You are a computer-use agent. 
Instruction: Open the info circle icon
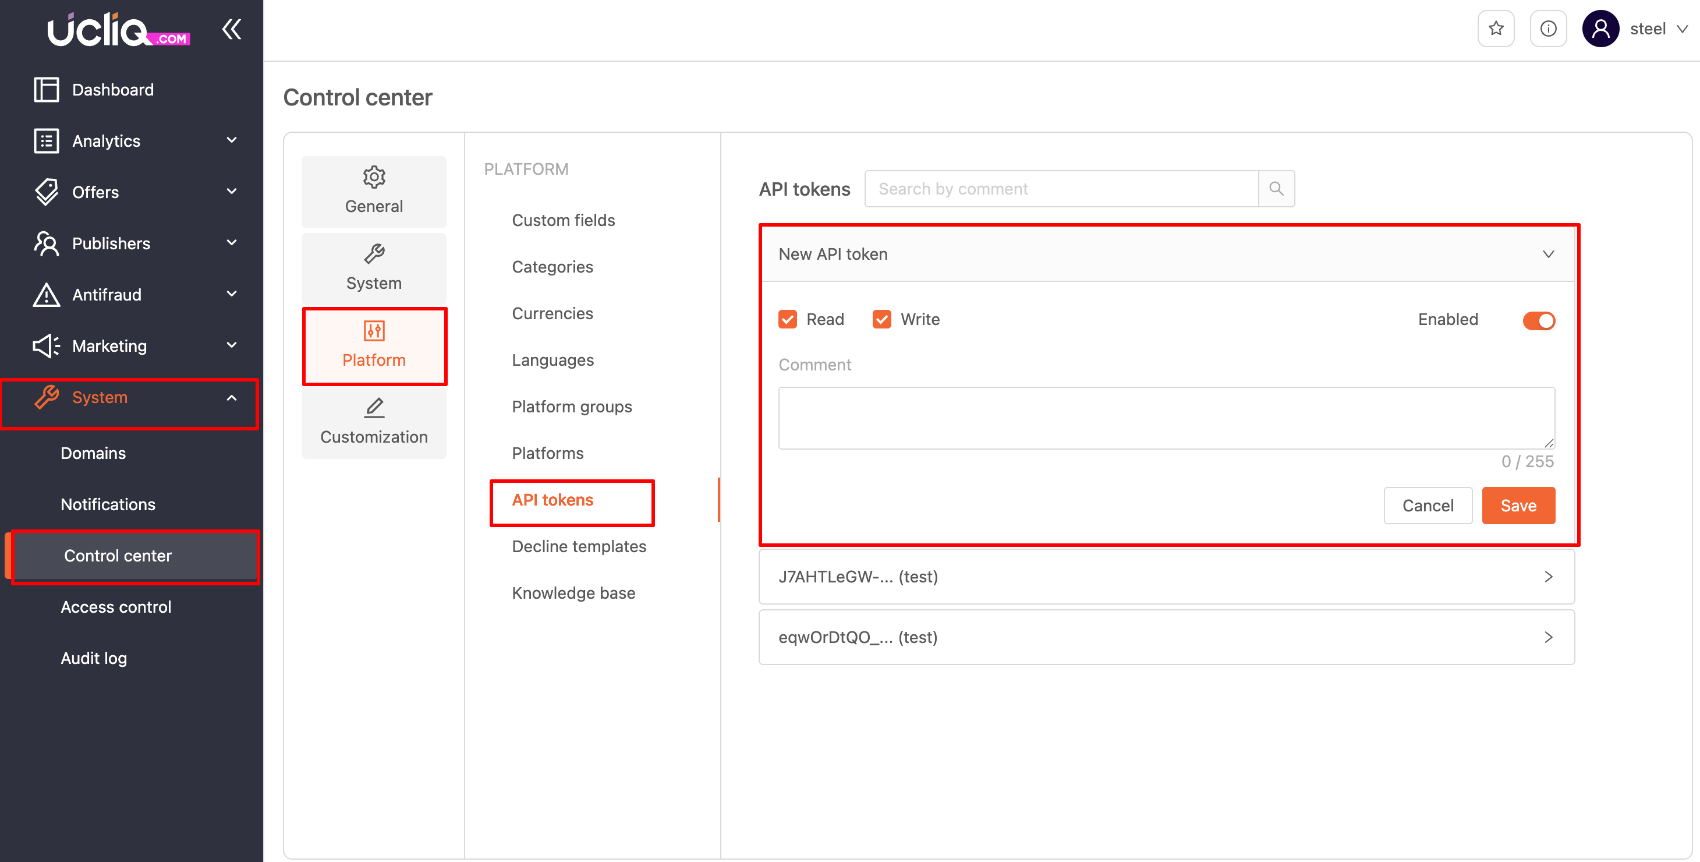[x=1547, y=29]
